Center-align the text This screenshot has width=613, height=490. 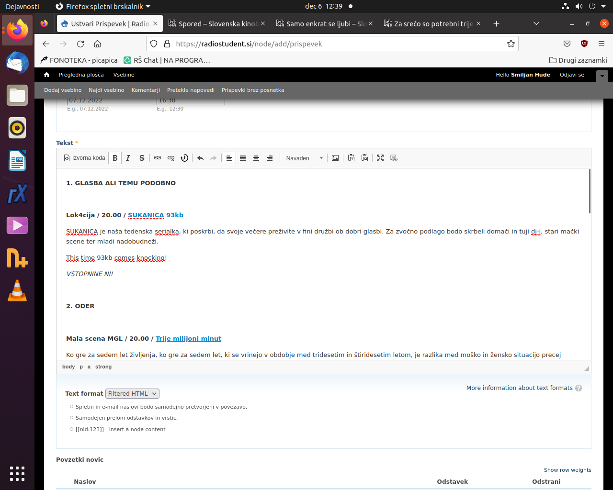pos(256,158)
